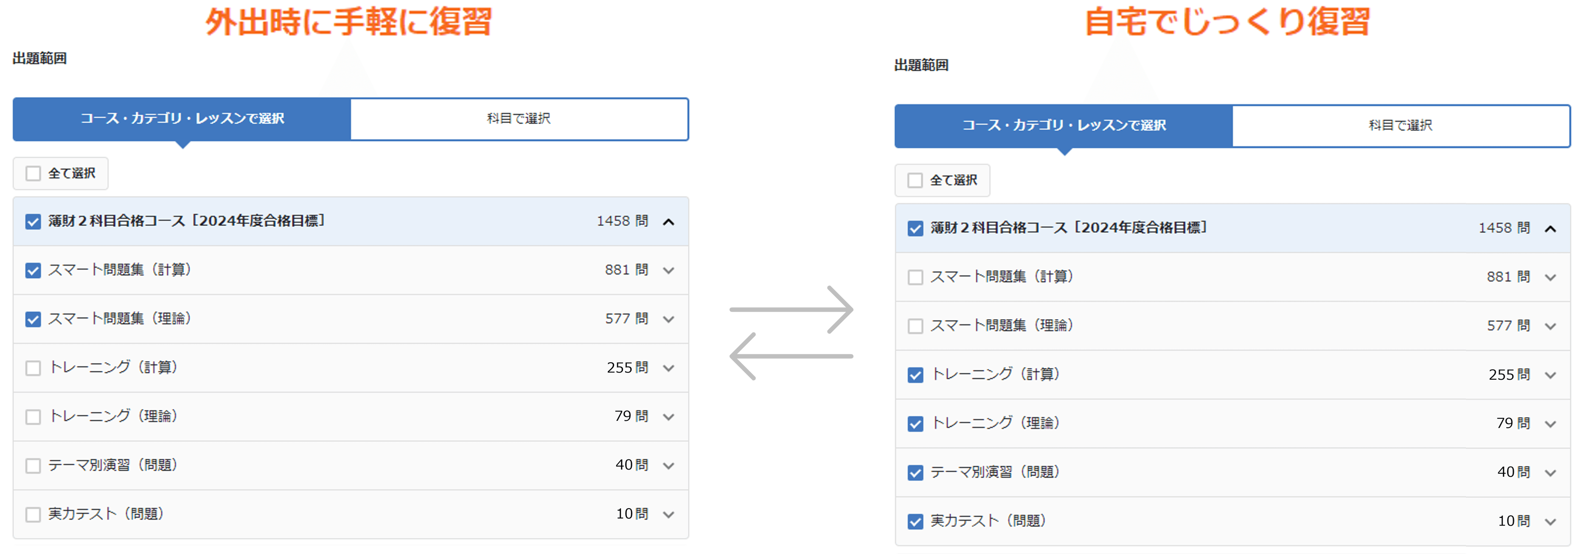Image resolution: width=1583 pixels, height=554 pixels.
Task: Uncheck スマート問題集（理論） on the left
Action: [x=33, y=319]
